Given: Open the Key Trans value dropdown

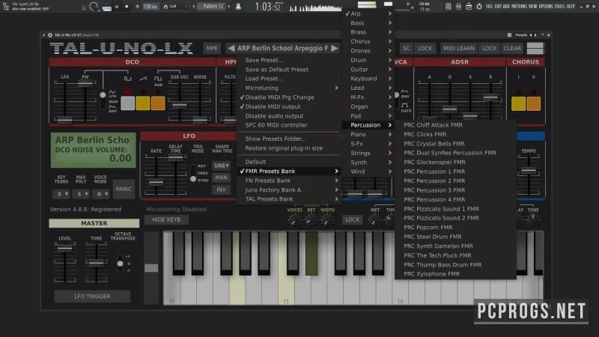Looking at the screenshot, I should point(61,194).
